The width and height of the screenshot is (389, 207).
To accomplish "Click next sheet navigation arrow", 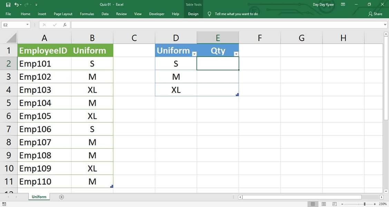I will coord(16,197).
